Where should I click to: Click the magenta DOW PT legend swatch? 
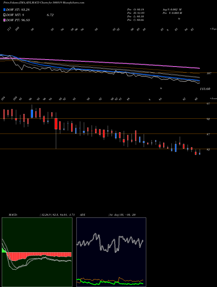coord(4,20)
